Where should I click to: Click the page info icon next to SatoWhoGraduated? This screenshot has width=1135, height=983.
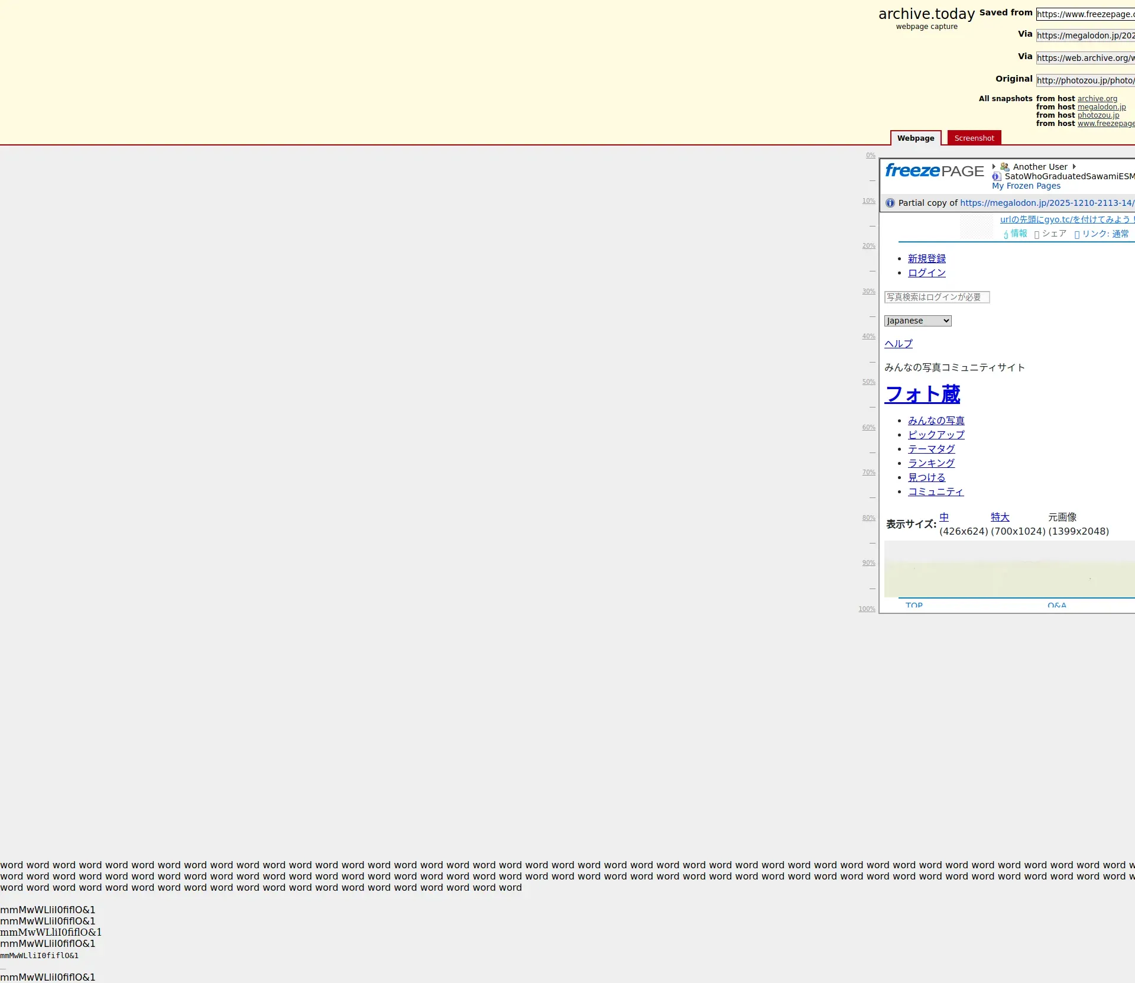pos(996,176)
